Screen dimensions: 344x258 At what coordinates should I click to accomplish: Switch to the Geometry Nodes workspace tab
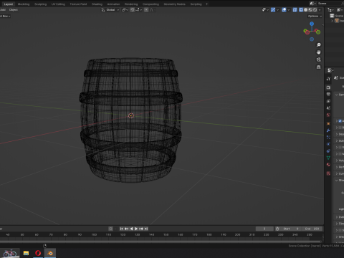pyautogui.click(x=174, y=4)
